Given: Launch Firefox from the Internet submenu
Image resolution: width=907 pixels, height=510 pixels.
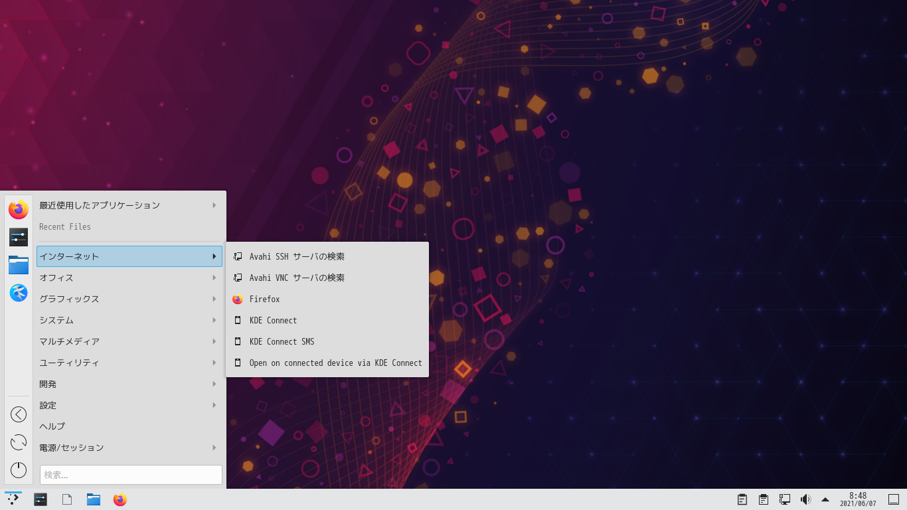Looking at the screenshot, I should click(x=327, y=299).
